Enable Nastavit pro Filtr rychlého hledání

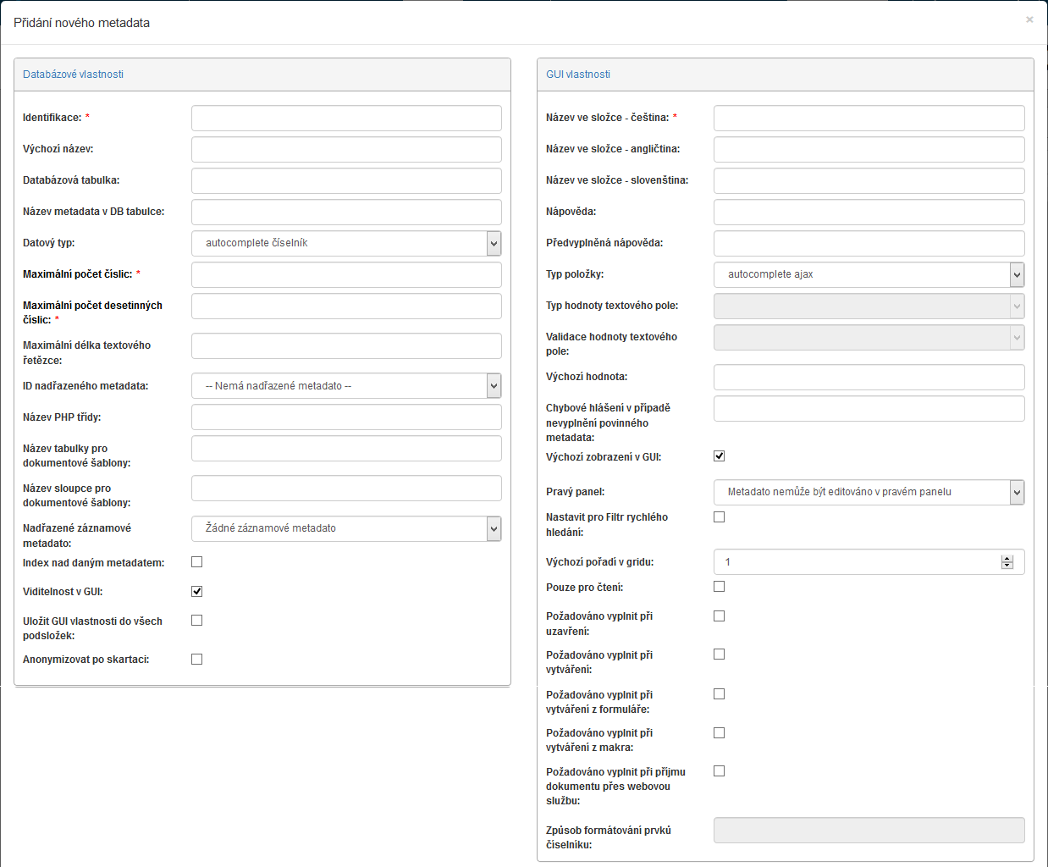[720, 517]
